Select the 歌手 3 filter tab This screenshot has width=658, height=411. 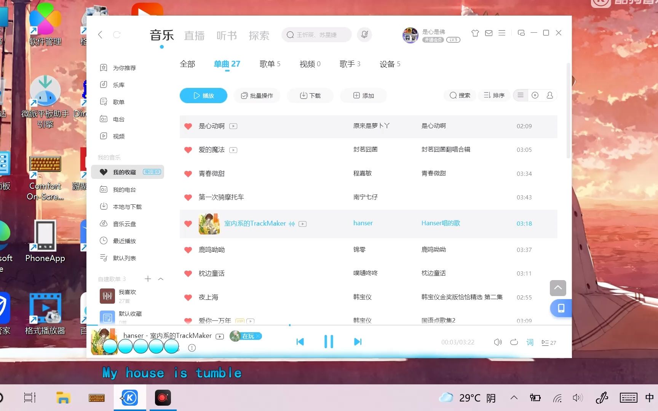[350, 64]
